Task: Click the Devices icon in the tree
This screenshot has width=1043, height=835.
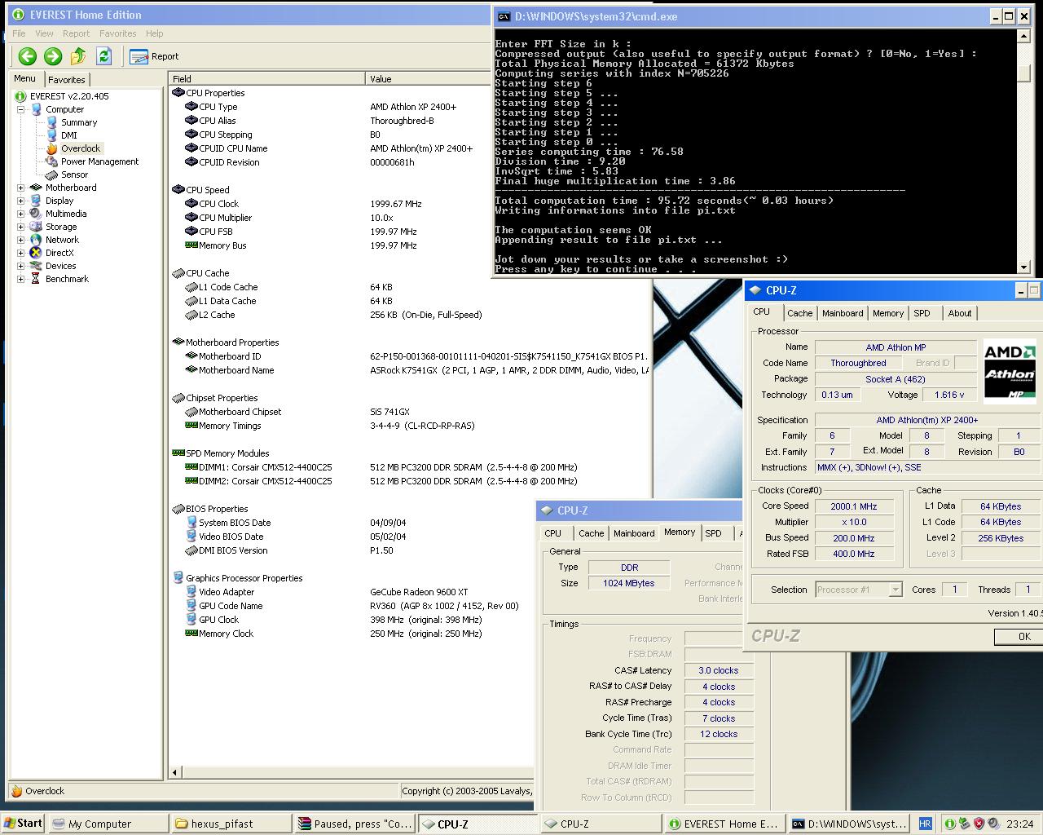Action: 36,266
